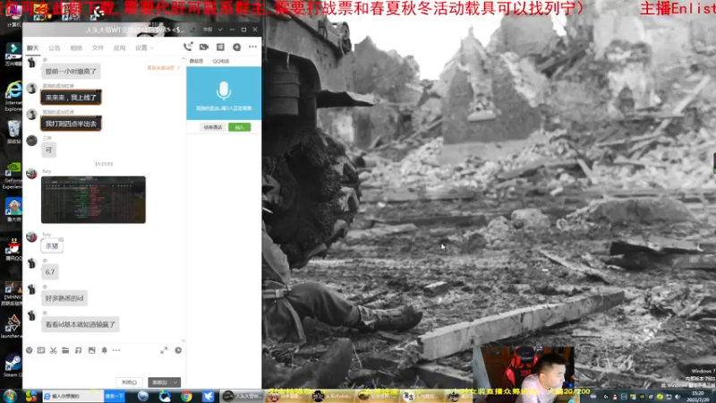Viewport: 716px width, 403px height.
Task: Click the message '来来来，我上线了'
Action: pyautogui.click(x=71, y=98)
